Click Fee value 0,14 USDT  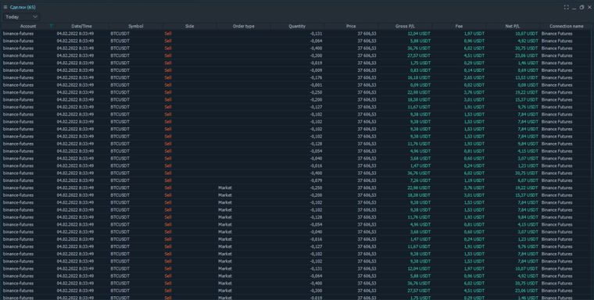click(x=474, y=70)
